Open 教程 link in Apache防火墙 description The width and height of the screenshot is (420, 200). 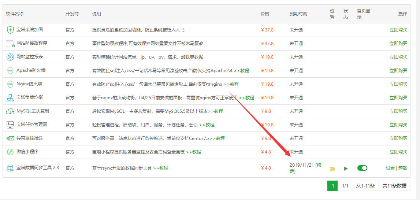242,70
